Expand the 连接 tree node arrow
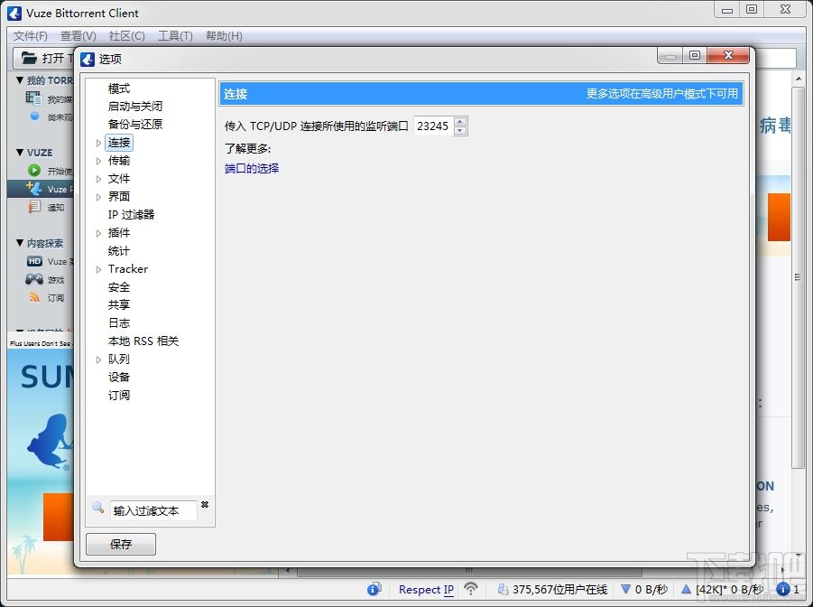This screenshot has height=607, width=813. tap(98, 143)
